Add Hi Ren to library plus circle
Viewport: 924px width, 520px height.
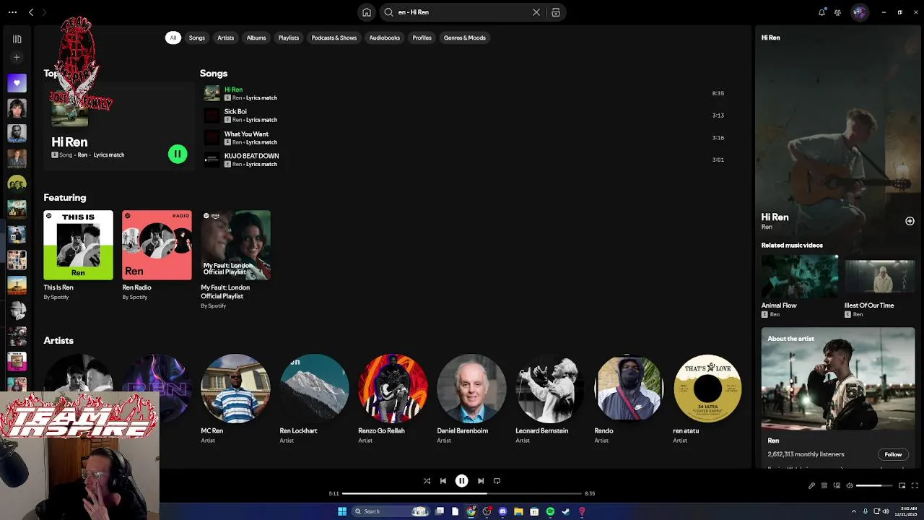[910, 221]
